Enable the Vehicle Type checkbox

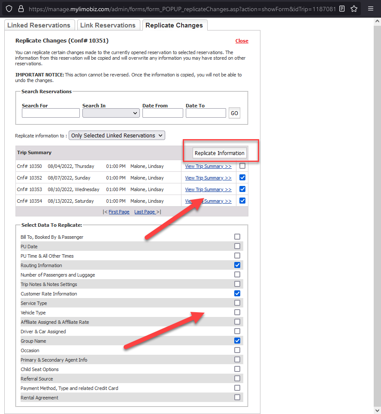click(x=237, y=312)
